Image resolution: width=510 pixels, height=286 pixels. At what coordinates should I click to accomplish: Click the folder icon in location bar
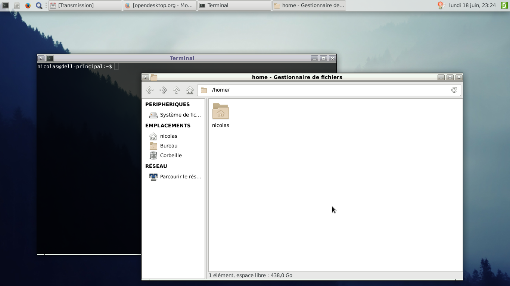(204, 90)
